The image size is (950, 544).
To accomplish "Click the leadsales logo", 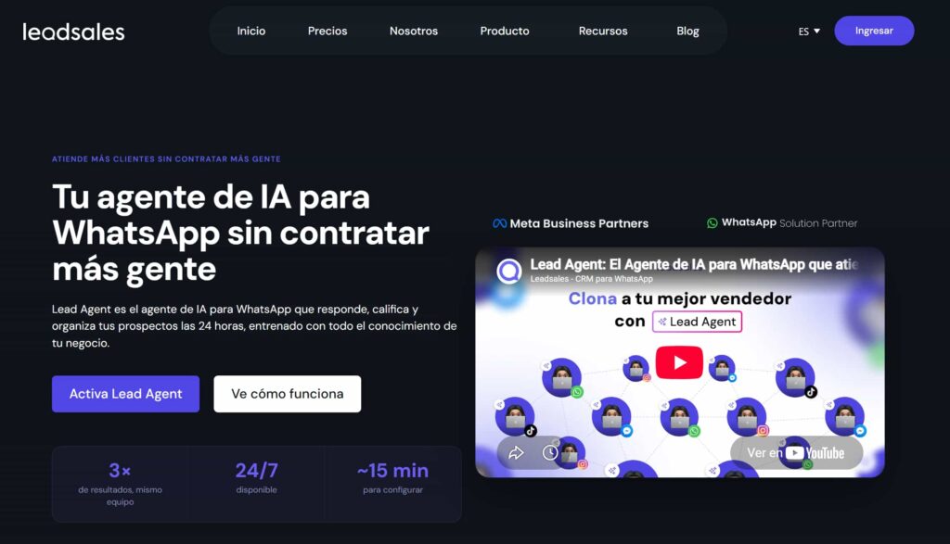I will [73, 32].
